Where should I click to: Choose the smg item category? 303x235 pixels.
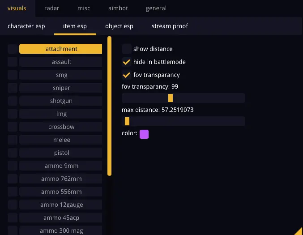[x=61, y=75]
